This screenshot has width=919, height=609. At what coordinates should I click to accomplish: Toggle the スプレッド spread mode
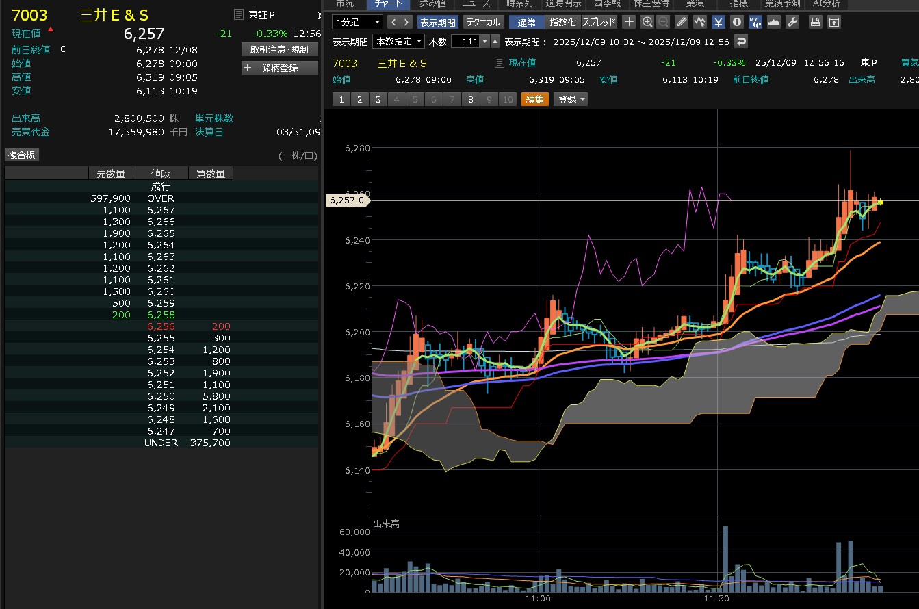coord(599,22)
